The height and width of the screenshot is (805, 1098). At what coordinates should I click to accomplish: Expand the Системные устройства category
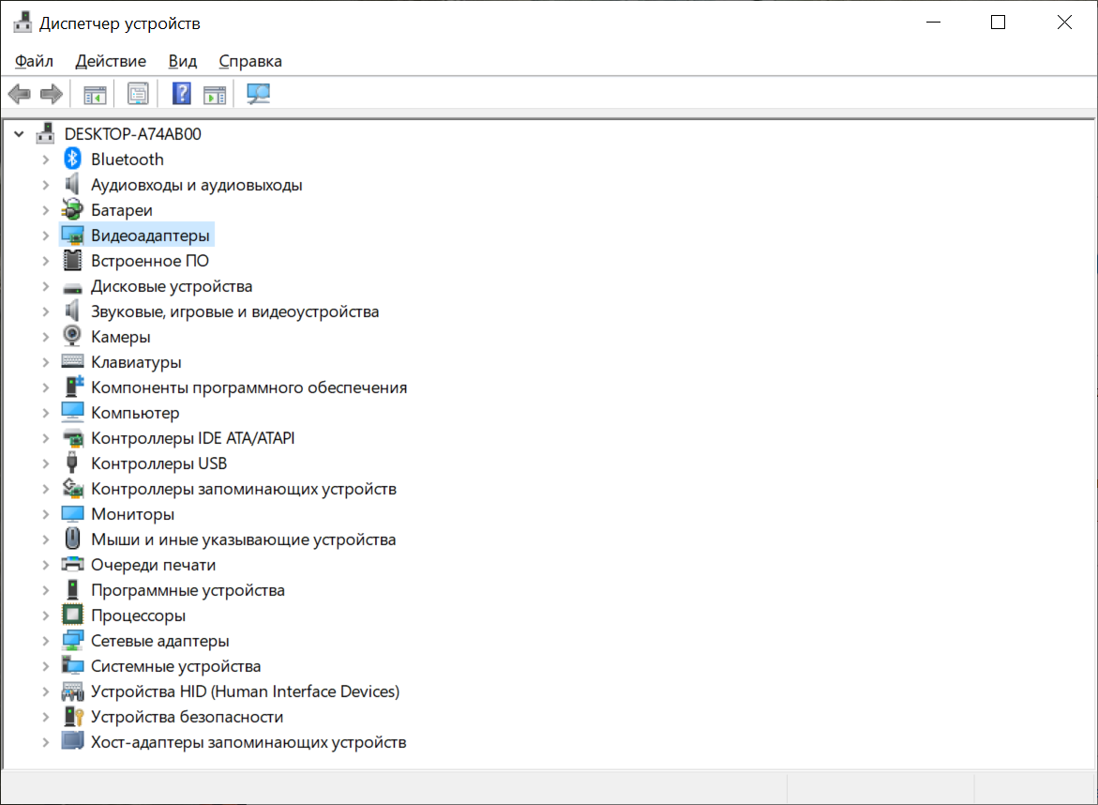tap(46, 665)
